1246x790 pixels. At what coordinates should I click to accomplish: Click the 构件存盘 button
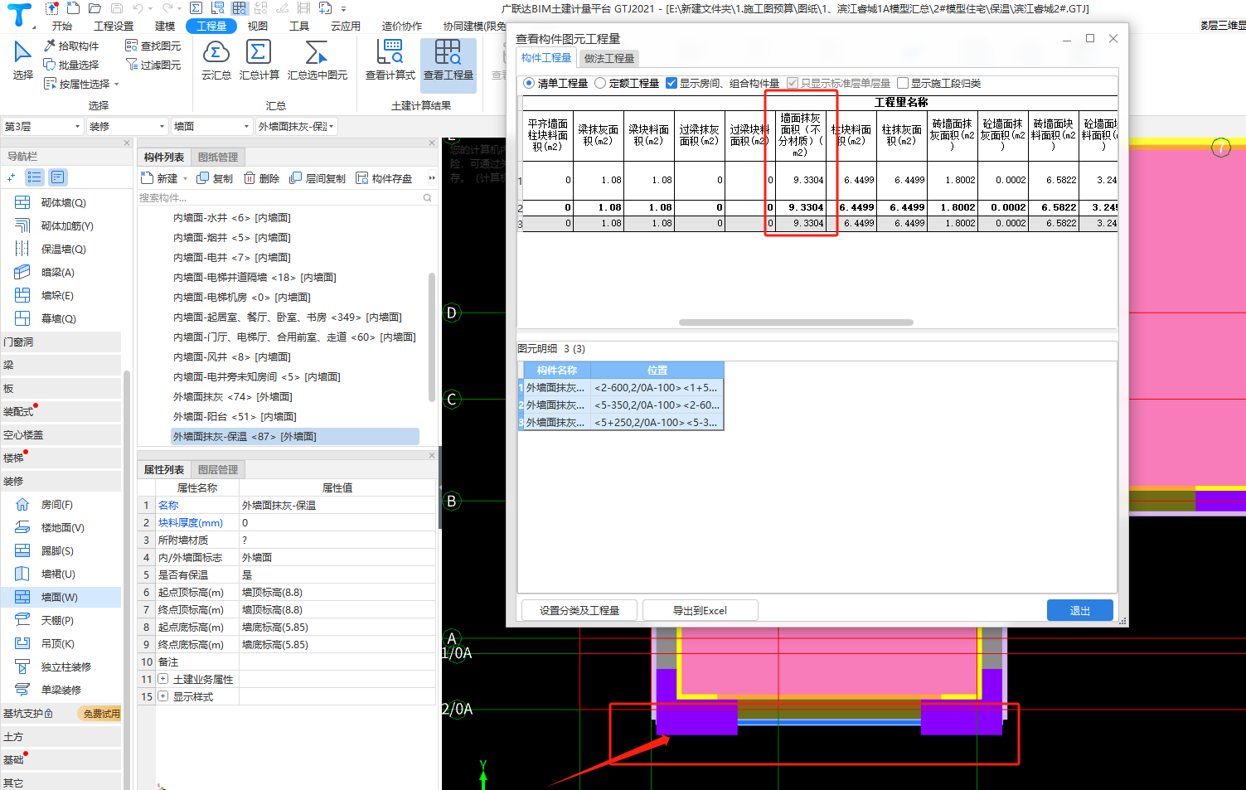click(x=384, y=178)
